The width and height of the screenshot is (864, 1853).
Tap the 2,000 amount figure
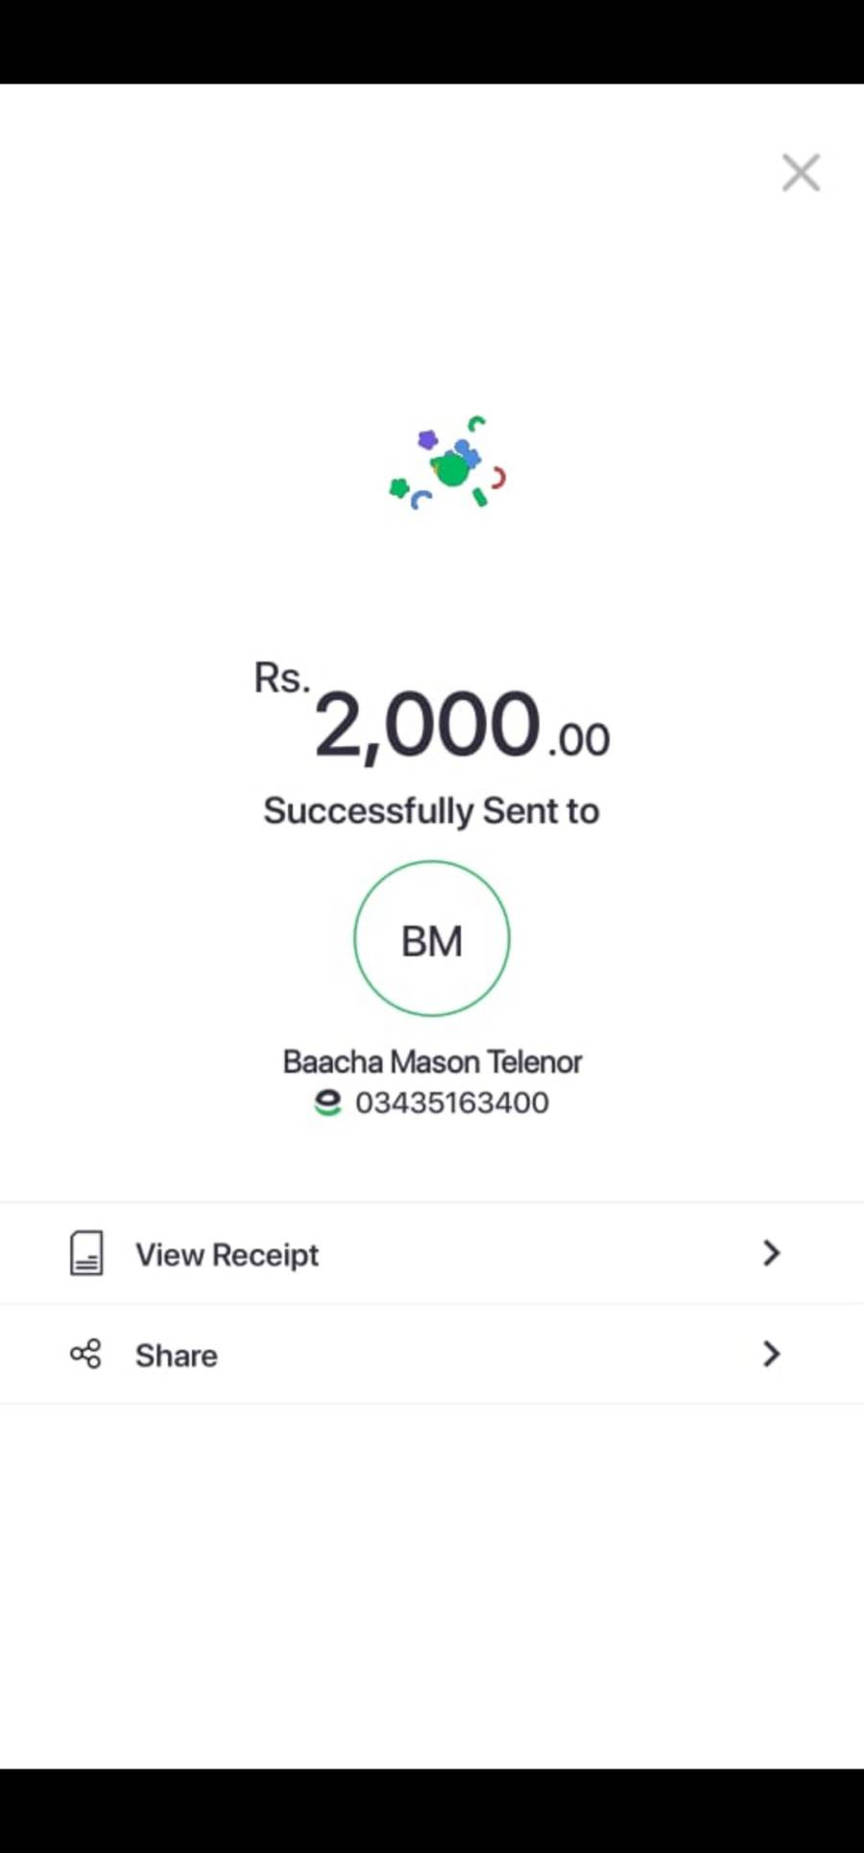coord(427,725)
